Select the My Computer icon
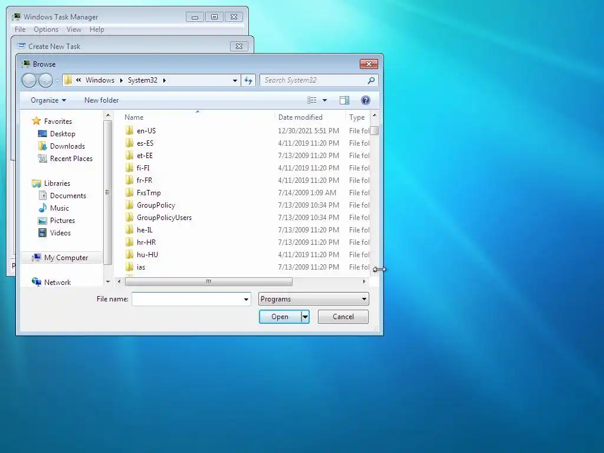This screenshot has height=453, width=604. point(36,257)
